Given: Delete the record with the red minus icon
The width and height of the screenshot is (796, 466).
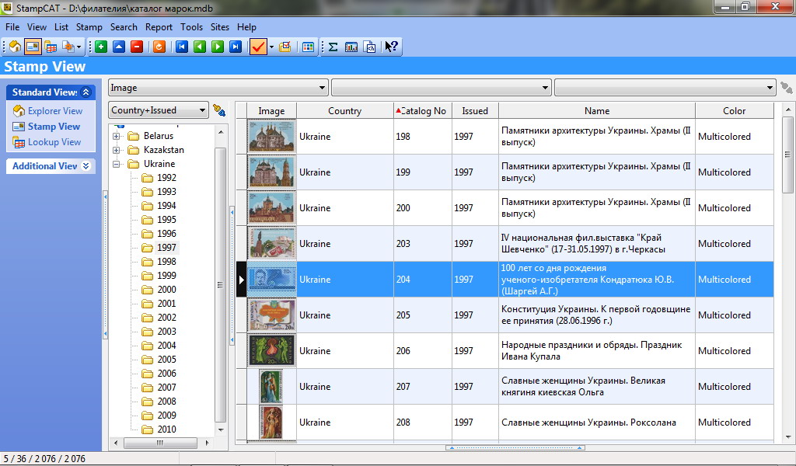Looking at the screenshot, I should pos(137,47).
